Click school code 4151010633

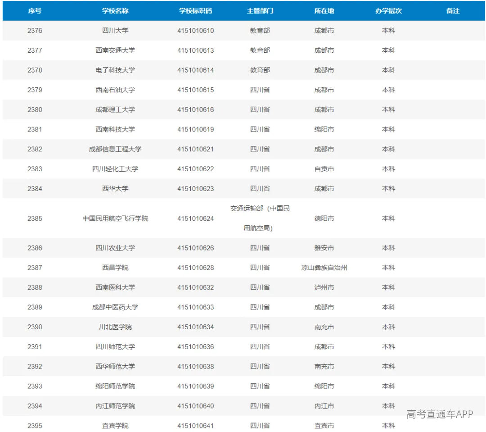(196, 307)
